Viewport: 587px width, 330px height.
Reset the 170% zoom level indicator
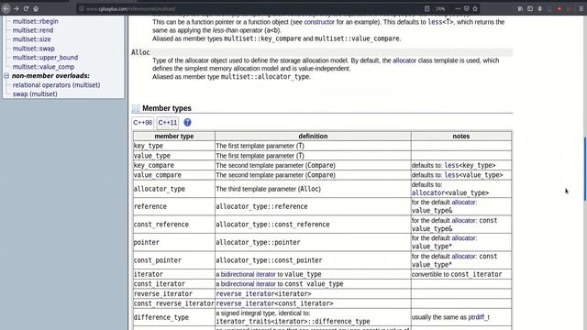440,8
